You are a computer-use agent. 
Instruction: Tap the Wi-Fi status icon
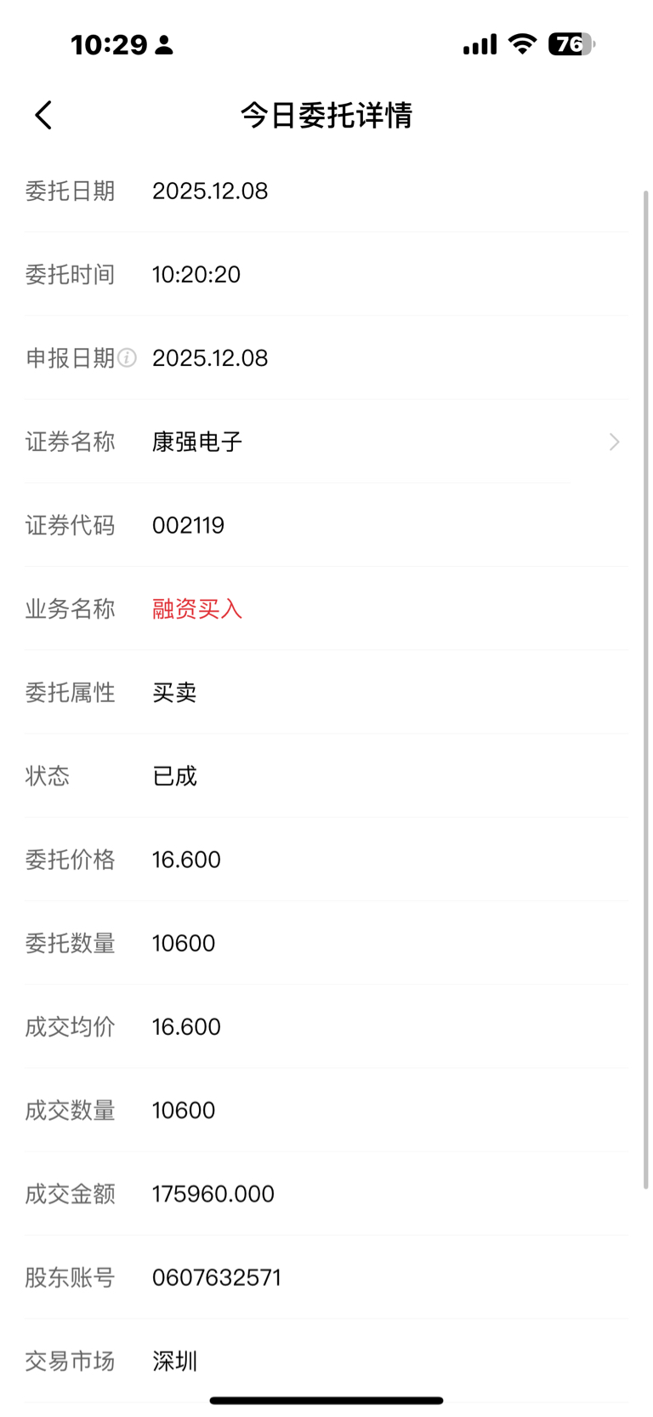(x=522, y=44)
